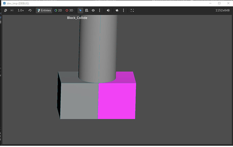The height and width of the screenshot is (147, 233).
Task: Click the 1152x648 resolution text
Action: pos(223,10)
